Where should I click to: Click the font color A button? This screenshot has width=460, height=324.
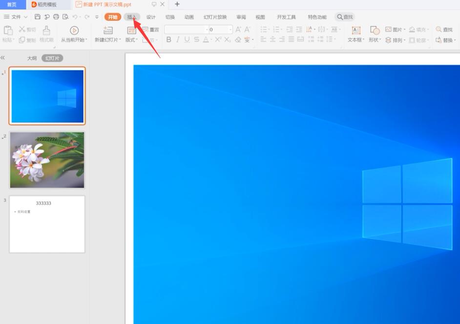(x=206, y=39)
